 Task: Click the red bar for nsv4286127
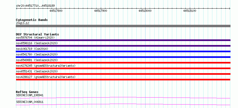coord(123,80)
